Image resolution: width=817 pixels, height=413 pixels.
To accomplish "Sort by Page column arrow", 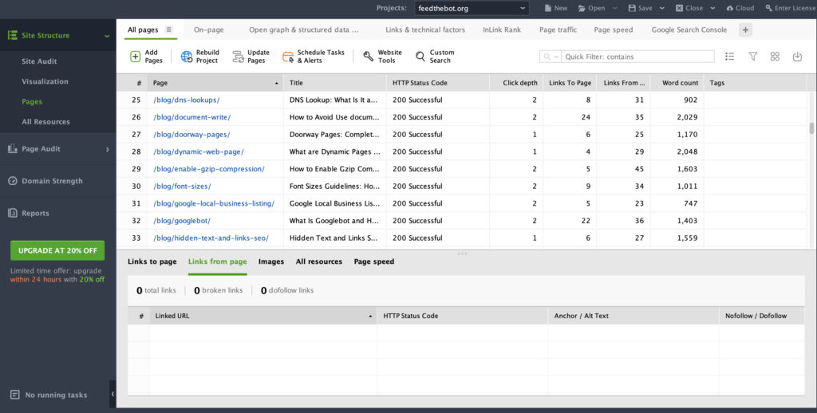I will click(276, 84).
